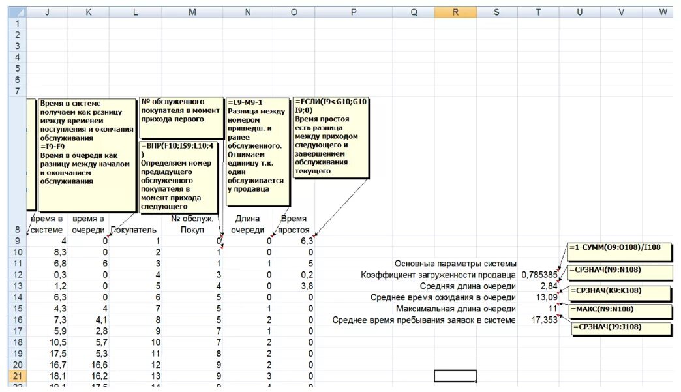Click comment containing the ВПР formula

(x=178, y=177)
